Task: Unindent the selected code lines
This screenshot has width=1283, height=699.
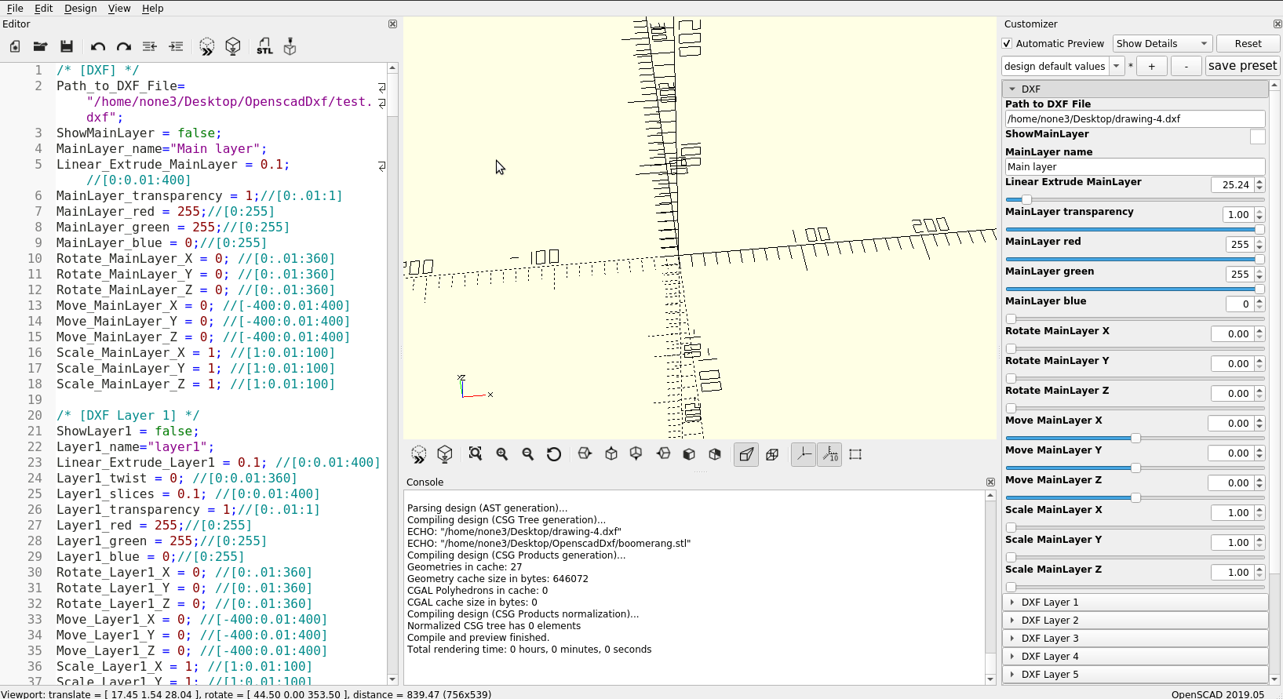Action: tap(150, 47)
